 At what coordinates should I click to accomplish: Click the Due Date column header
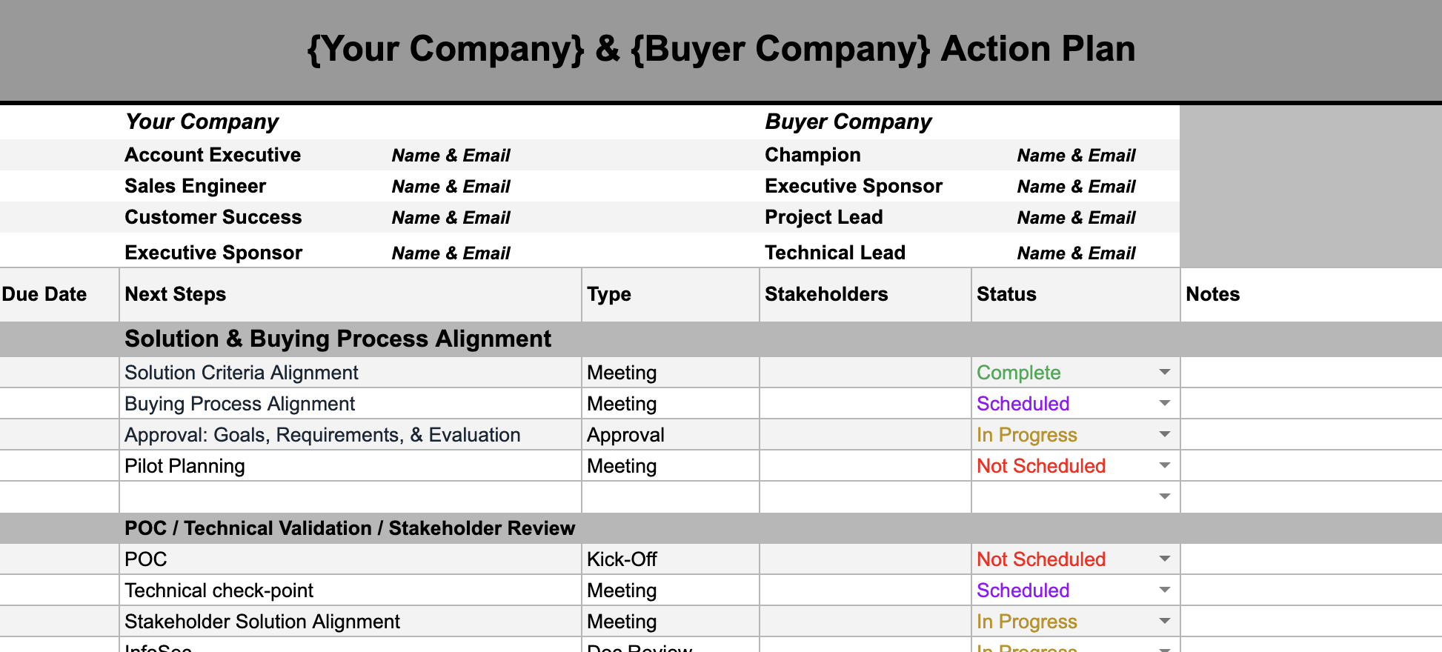44,294
